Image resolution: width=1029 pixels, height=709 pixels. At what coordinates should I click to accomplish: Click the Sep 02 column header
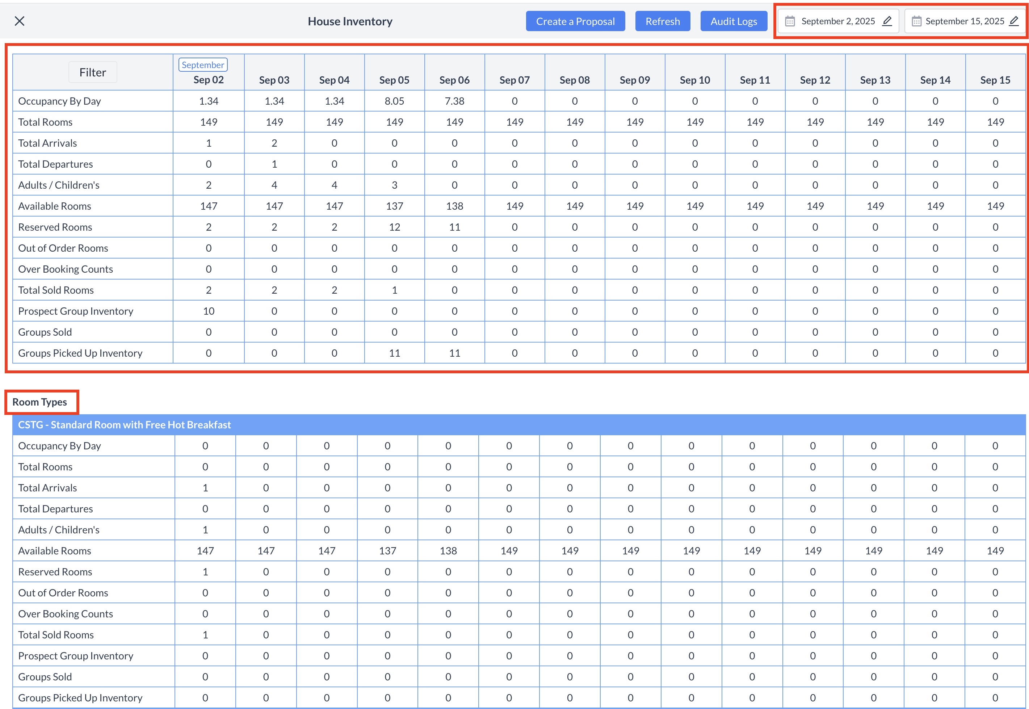coord(208,80)
